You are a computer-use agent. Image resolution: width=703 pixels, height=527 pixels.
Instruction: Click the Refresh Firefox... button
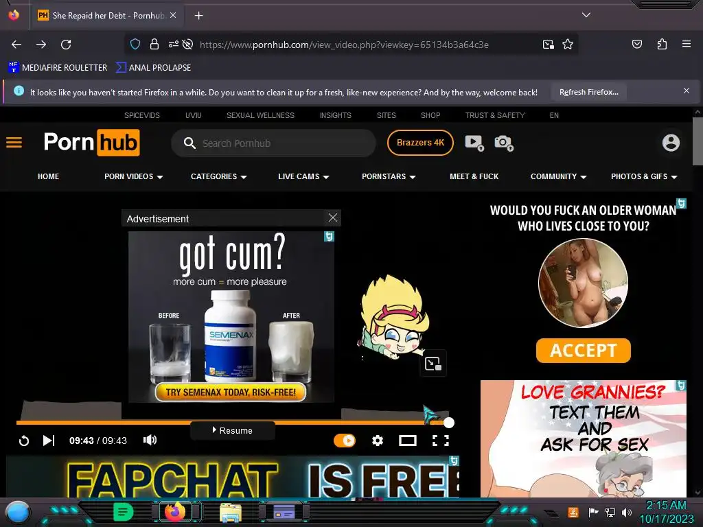[588, 93]
